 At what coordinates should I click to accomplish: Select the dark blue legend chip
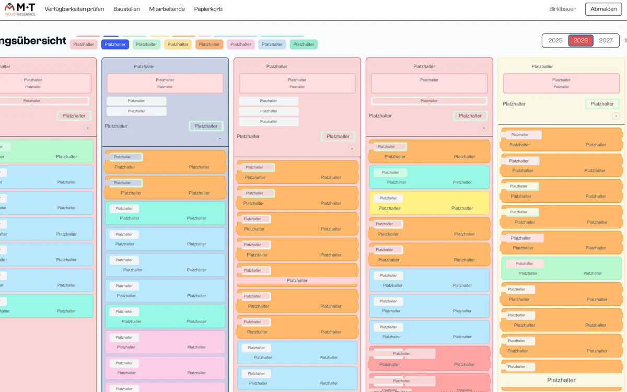(x=115, y=44)
